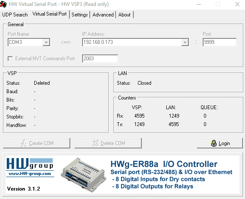Toggle External NVT Commands Port checkbox
Screen dimensions: 245x199
pos(10,59)
